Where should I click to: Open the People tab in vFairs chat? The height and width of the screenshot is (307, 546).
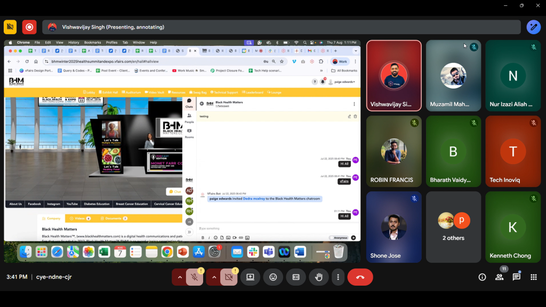click(x=189, y=118)
